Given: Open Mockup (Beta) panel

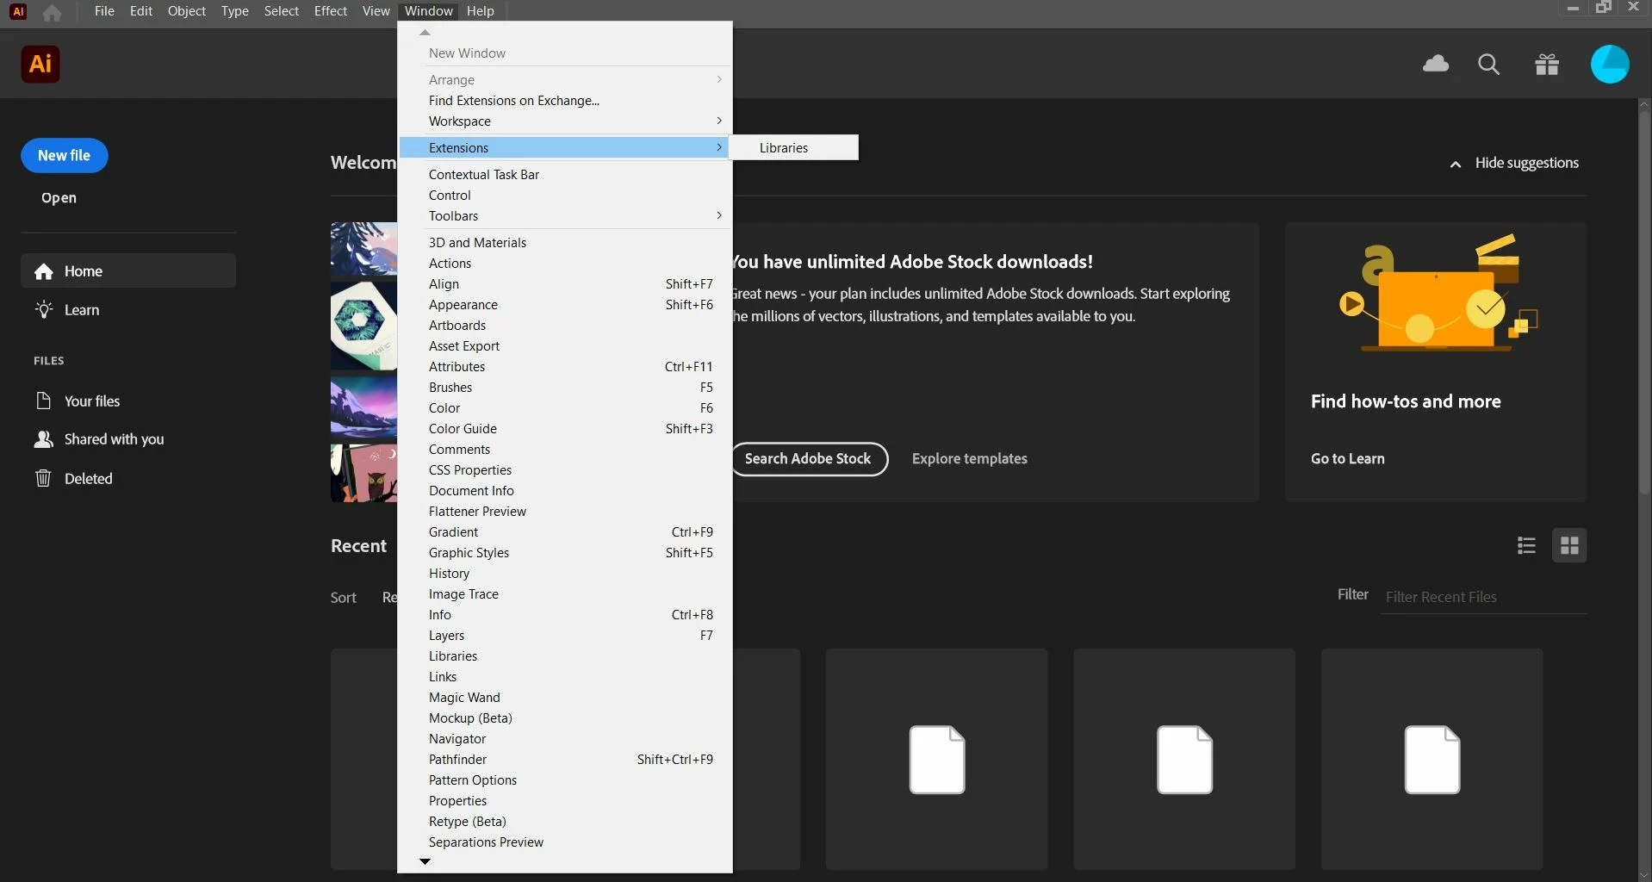Looking at the screenshot, I should [x=565, y=718].
